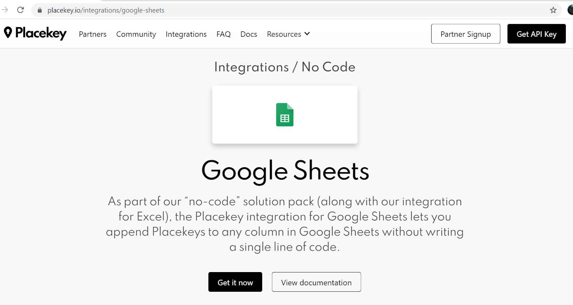Open Integrations in the navigation bar
Screen dimensions: 573x305
[186, 34]
